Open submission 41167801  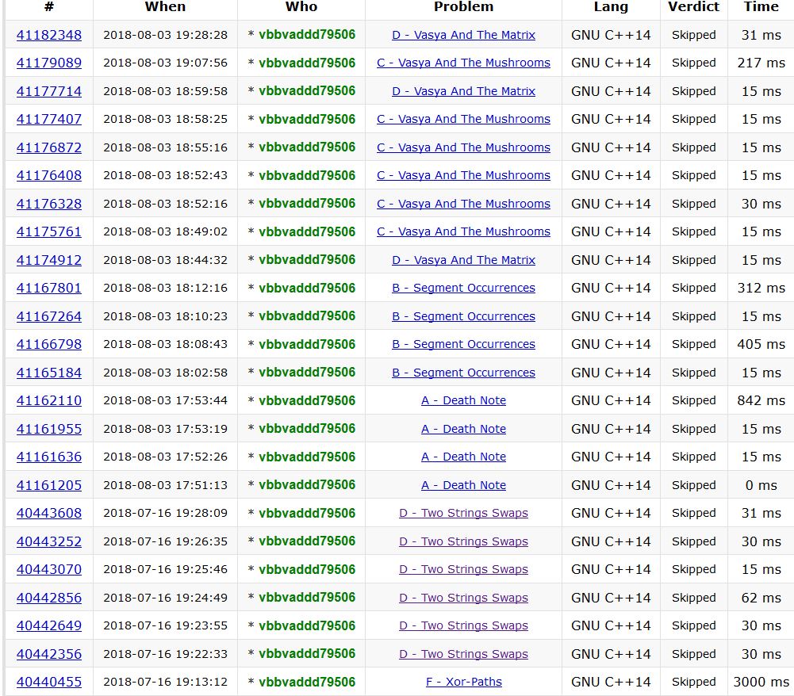click(x=49, y=288)
